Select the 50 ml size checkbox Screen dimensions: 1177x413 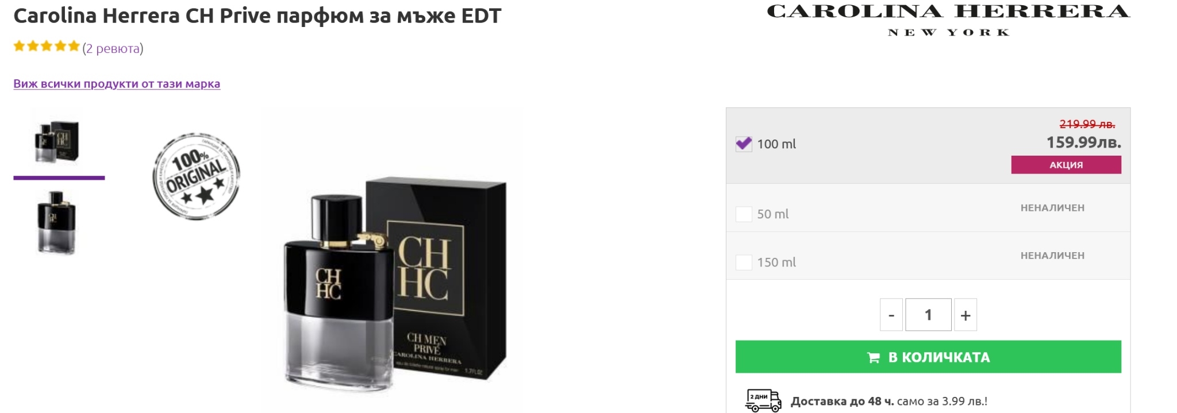(x=744, y=214)
